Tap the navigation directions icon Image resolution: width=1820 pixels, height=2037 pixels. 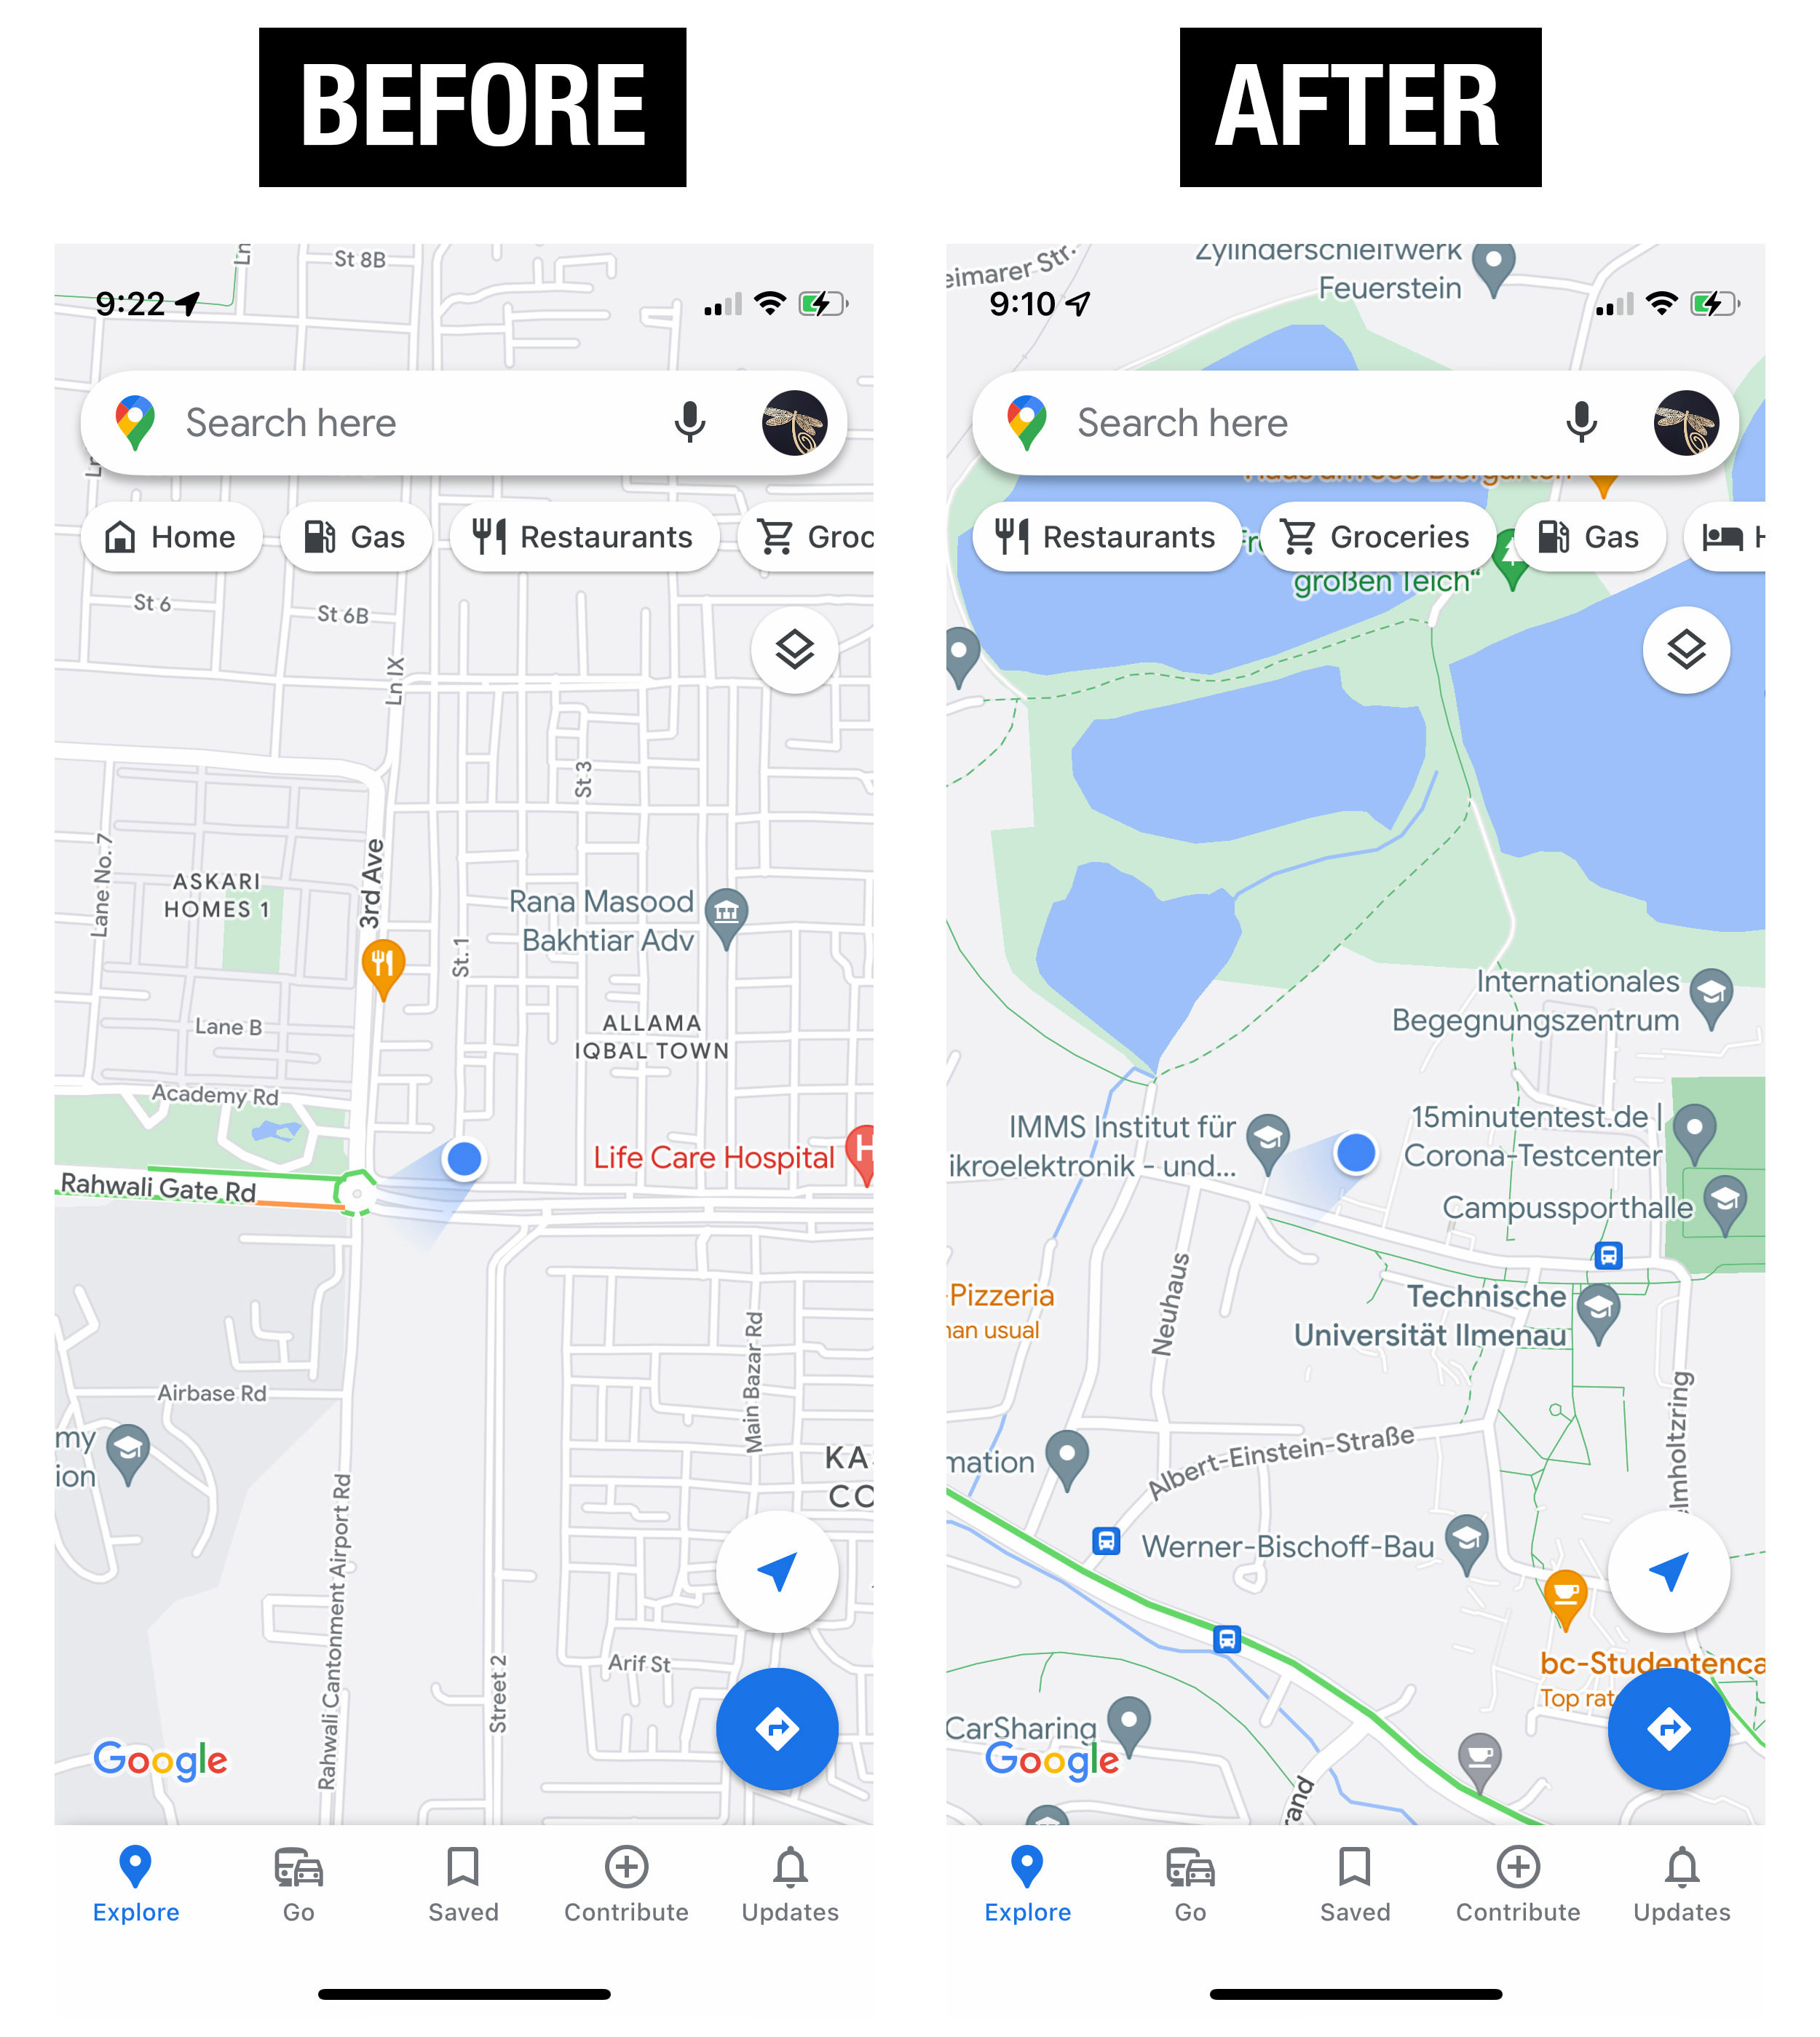pos(773,1728)
